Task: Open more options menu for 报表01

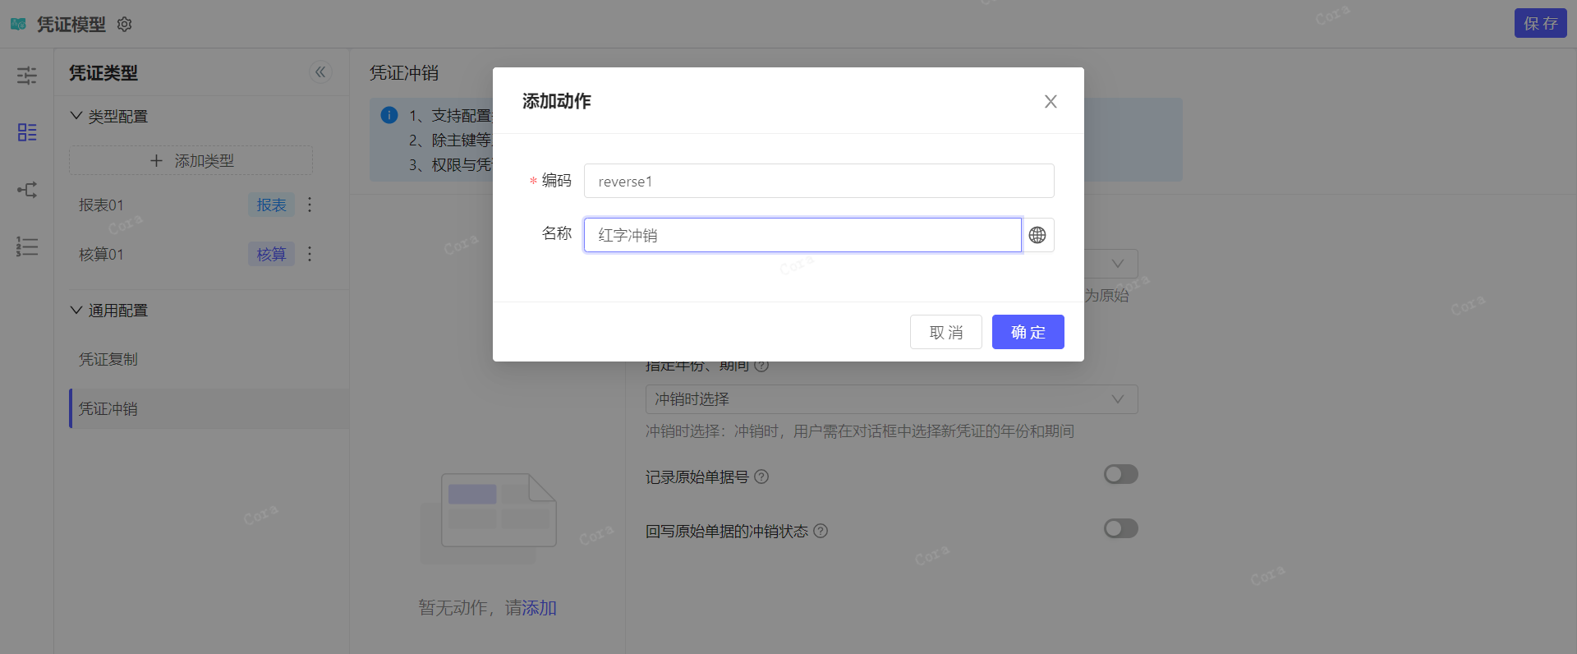Action: pyautogui.click(x=310, y=205)
